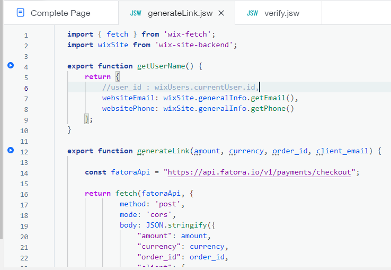Run generateLink function with line 12 play icon

[x=11, y=150]
